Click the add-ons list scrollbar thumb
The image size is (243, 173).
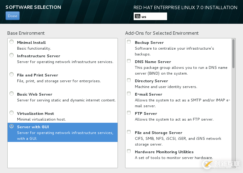[233, 54]
